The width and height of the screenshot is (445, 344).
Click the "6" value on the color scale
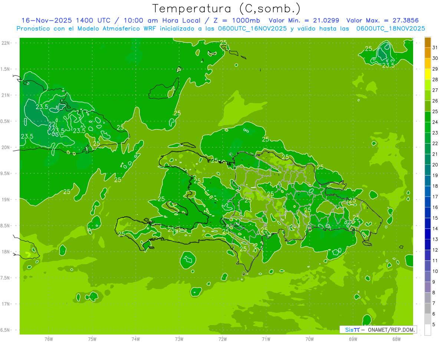(434, 314)
